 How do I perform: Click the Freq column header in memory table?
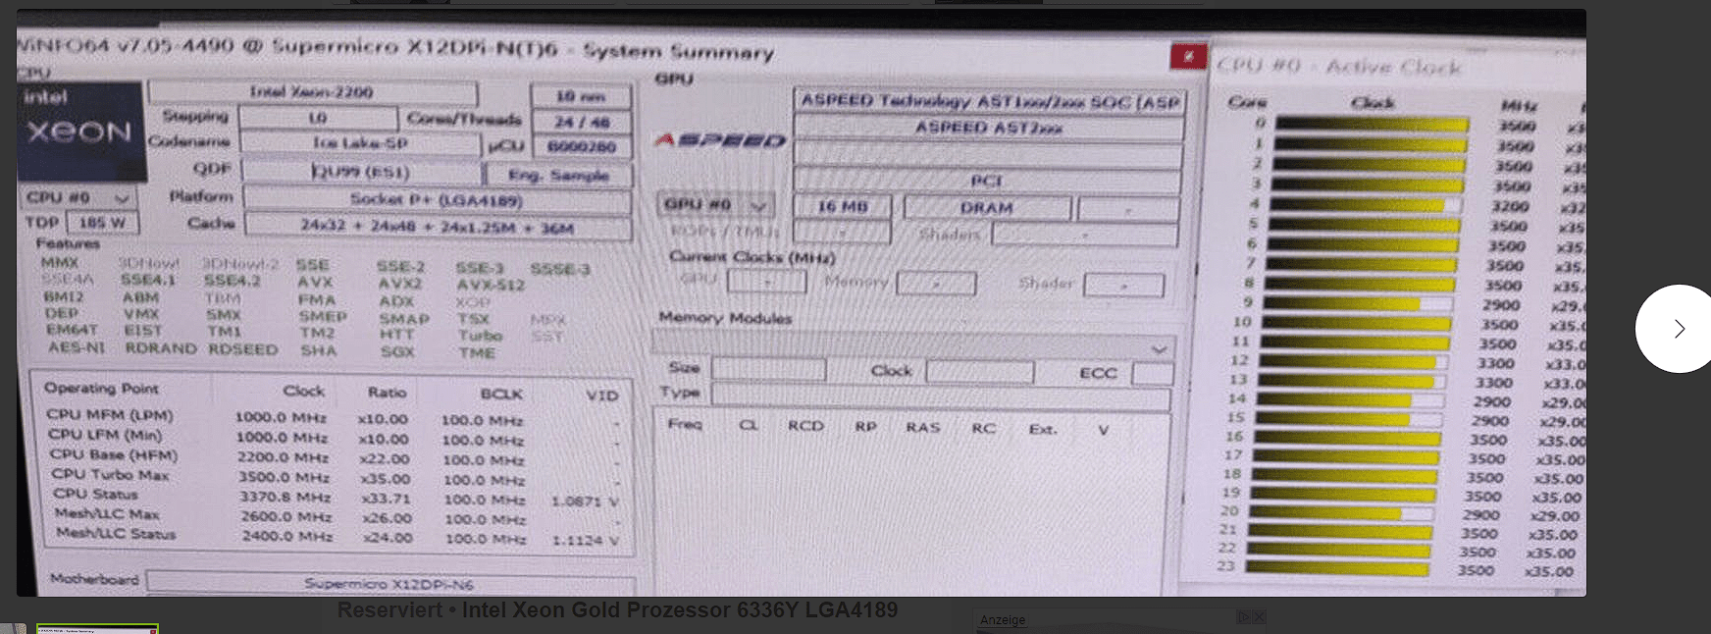click(685, 424)
